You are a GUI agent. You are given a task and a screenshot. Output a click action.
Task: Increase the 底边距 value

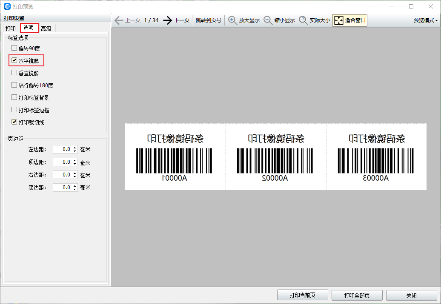[75, 185]
